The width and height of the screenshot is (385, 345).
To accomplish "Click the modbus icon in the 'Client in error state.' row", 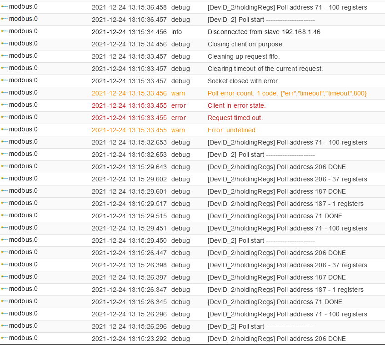I will point(5,105).
